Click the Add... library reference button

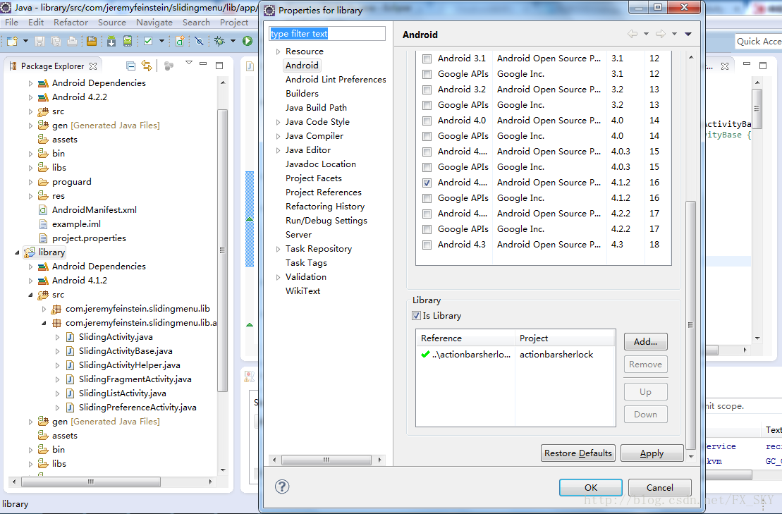[645, 342]
